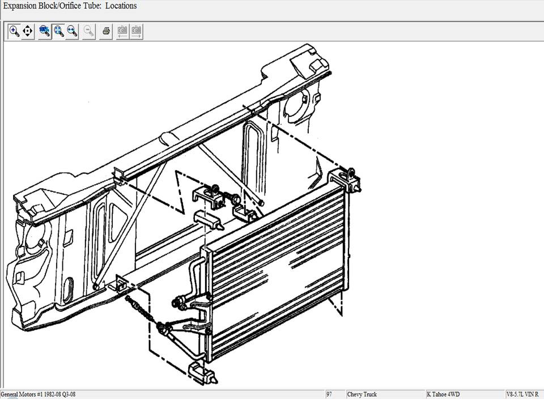Select the zoom in magnifier tool
Viewport: 544px width, 408px height.
tap(15, 31)
